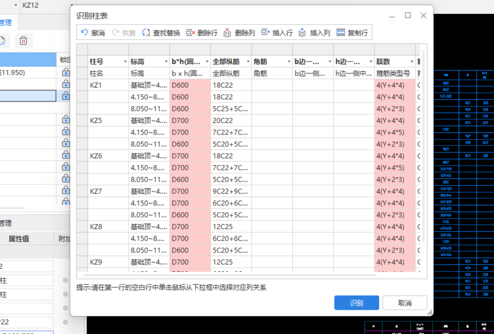Select the 箍筋类型号 header cell

point(395,73)
